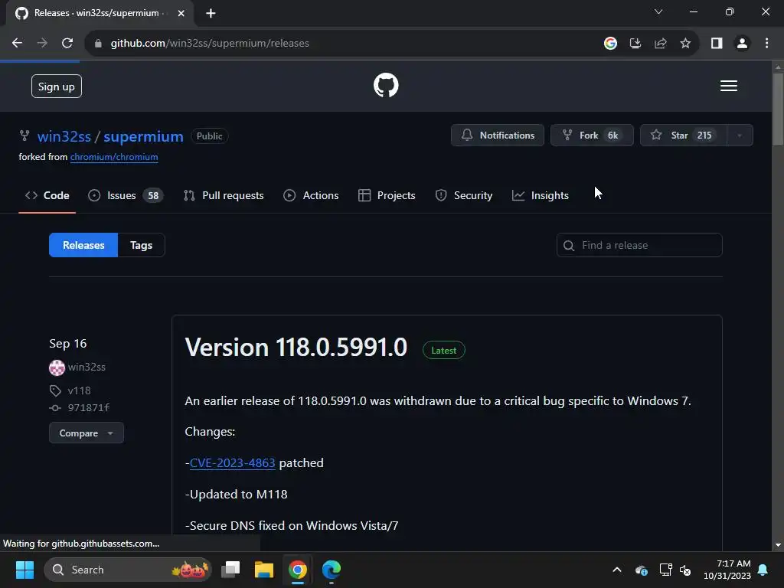Click the win32ss author name

(87, 367)
